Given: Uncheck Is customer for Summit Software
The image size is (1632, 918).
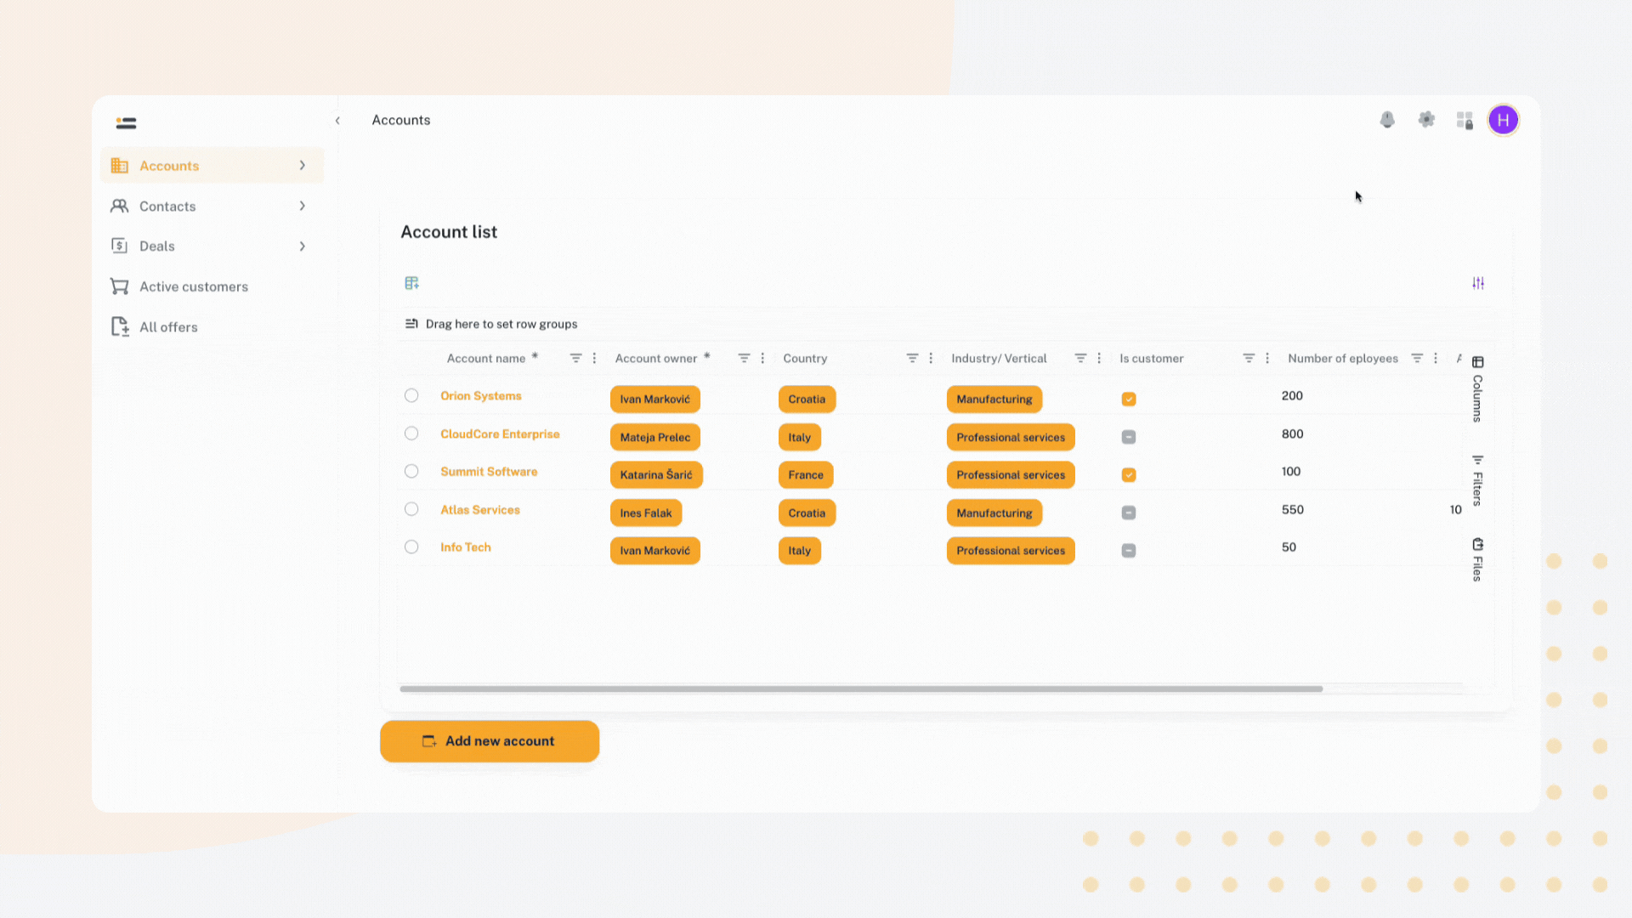Looking at the screenshot, I should click(x=1129, y=475).
